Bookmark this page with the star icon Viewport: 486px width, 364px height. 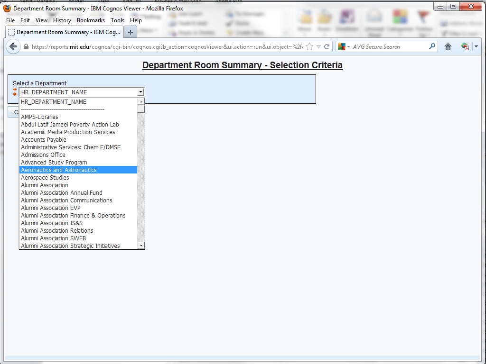coord(309,46)
